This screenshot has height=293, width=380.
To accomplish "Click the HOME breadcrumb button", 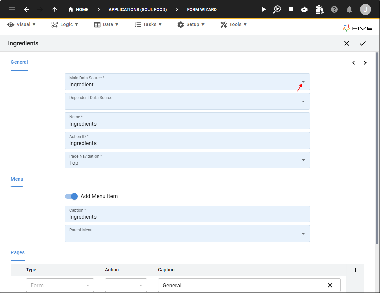I will pos(78,10).
